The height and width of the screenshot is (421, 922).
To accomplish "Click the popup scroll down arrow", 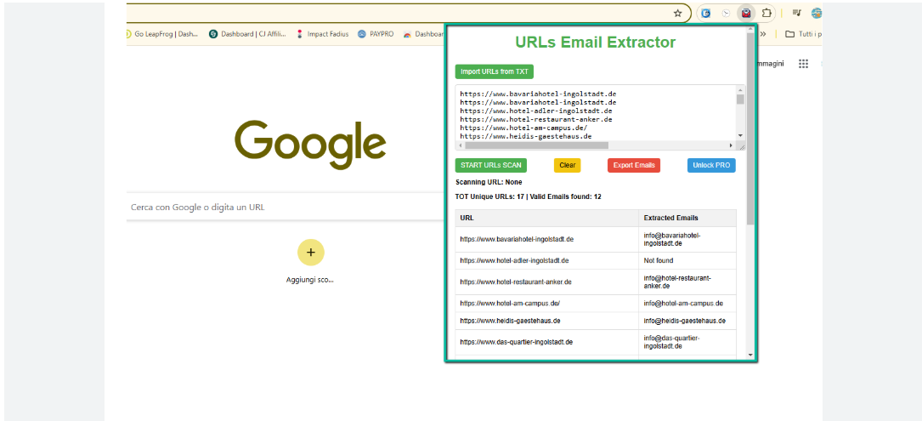I will coord(749,355).
